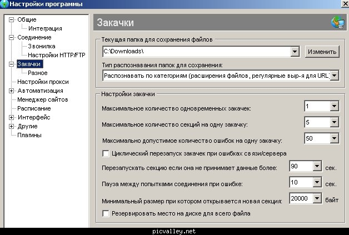Open minimal section size dropdown showing 20000

[x=317, y=198]
